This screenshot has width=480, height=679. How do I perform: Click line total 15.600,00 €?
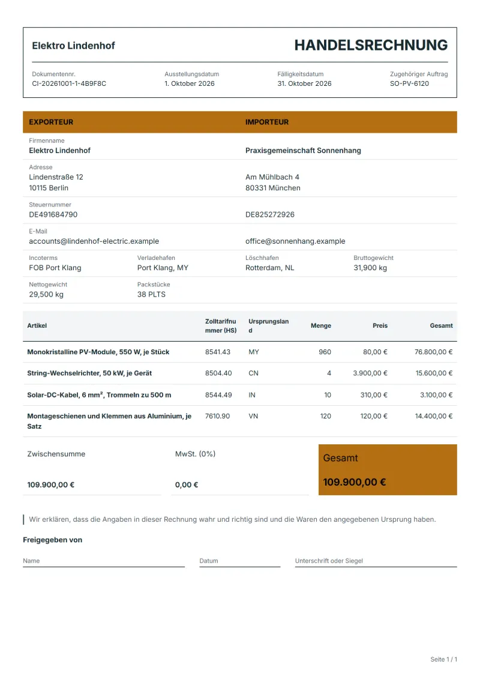click(x=434, y=373)
